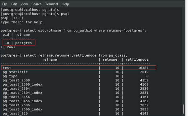Open the Edit menu
The image size is (188, 116).
pos(14,4)
